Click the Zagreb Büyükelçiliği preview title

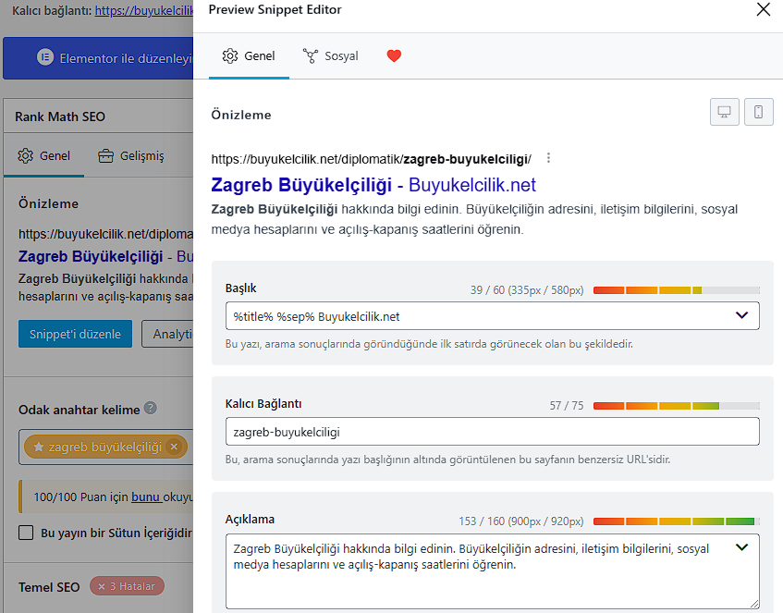click(373, 185)
